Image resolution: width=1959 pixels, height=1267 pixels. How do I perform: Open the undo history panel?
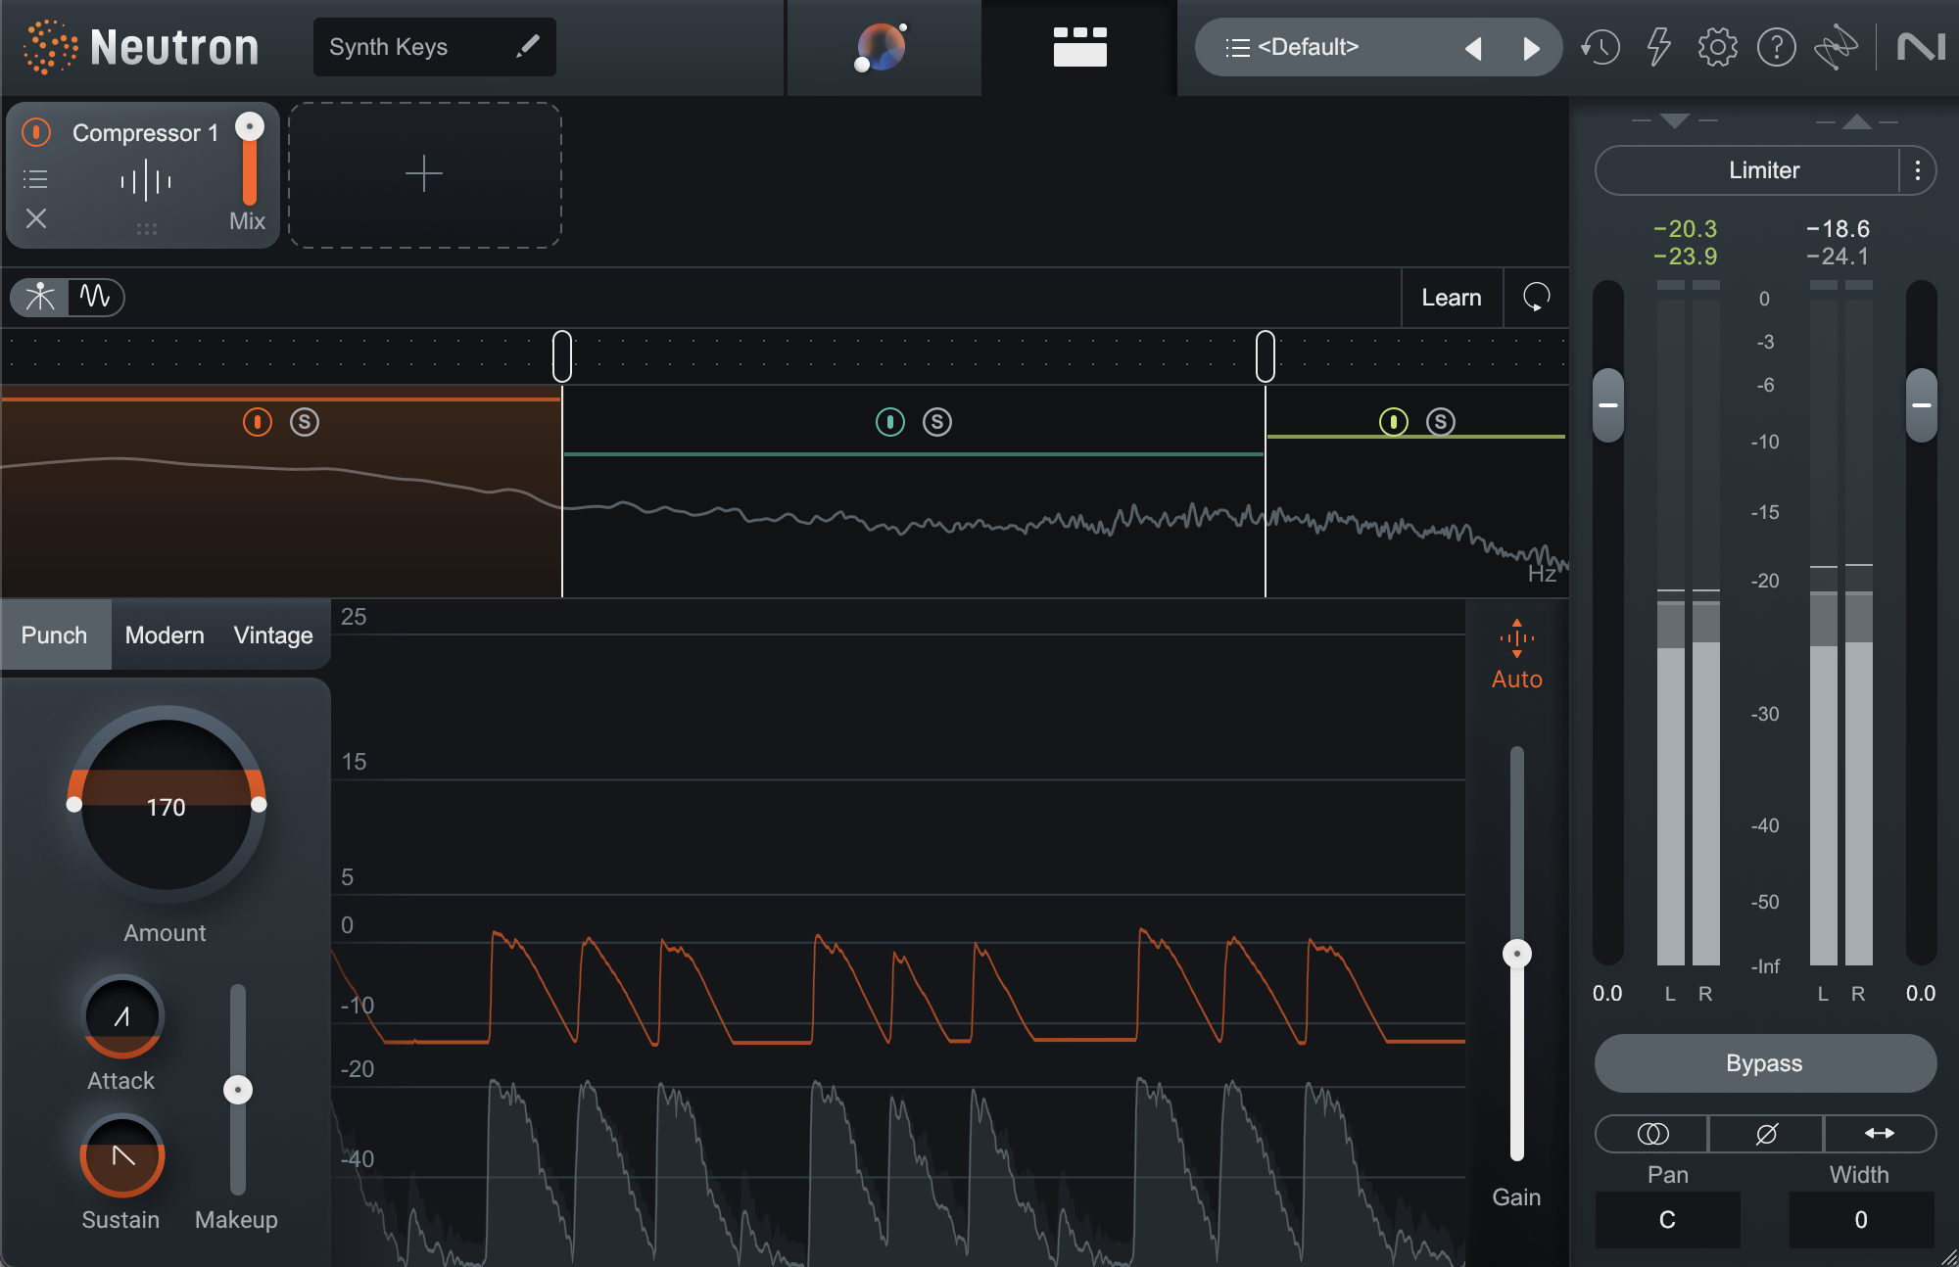coord(1600,46)
